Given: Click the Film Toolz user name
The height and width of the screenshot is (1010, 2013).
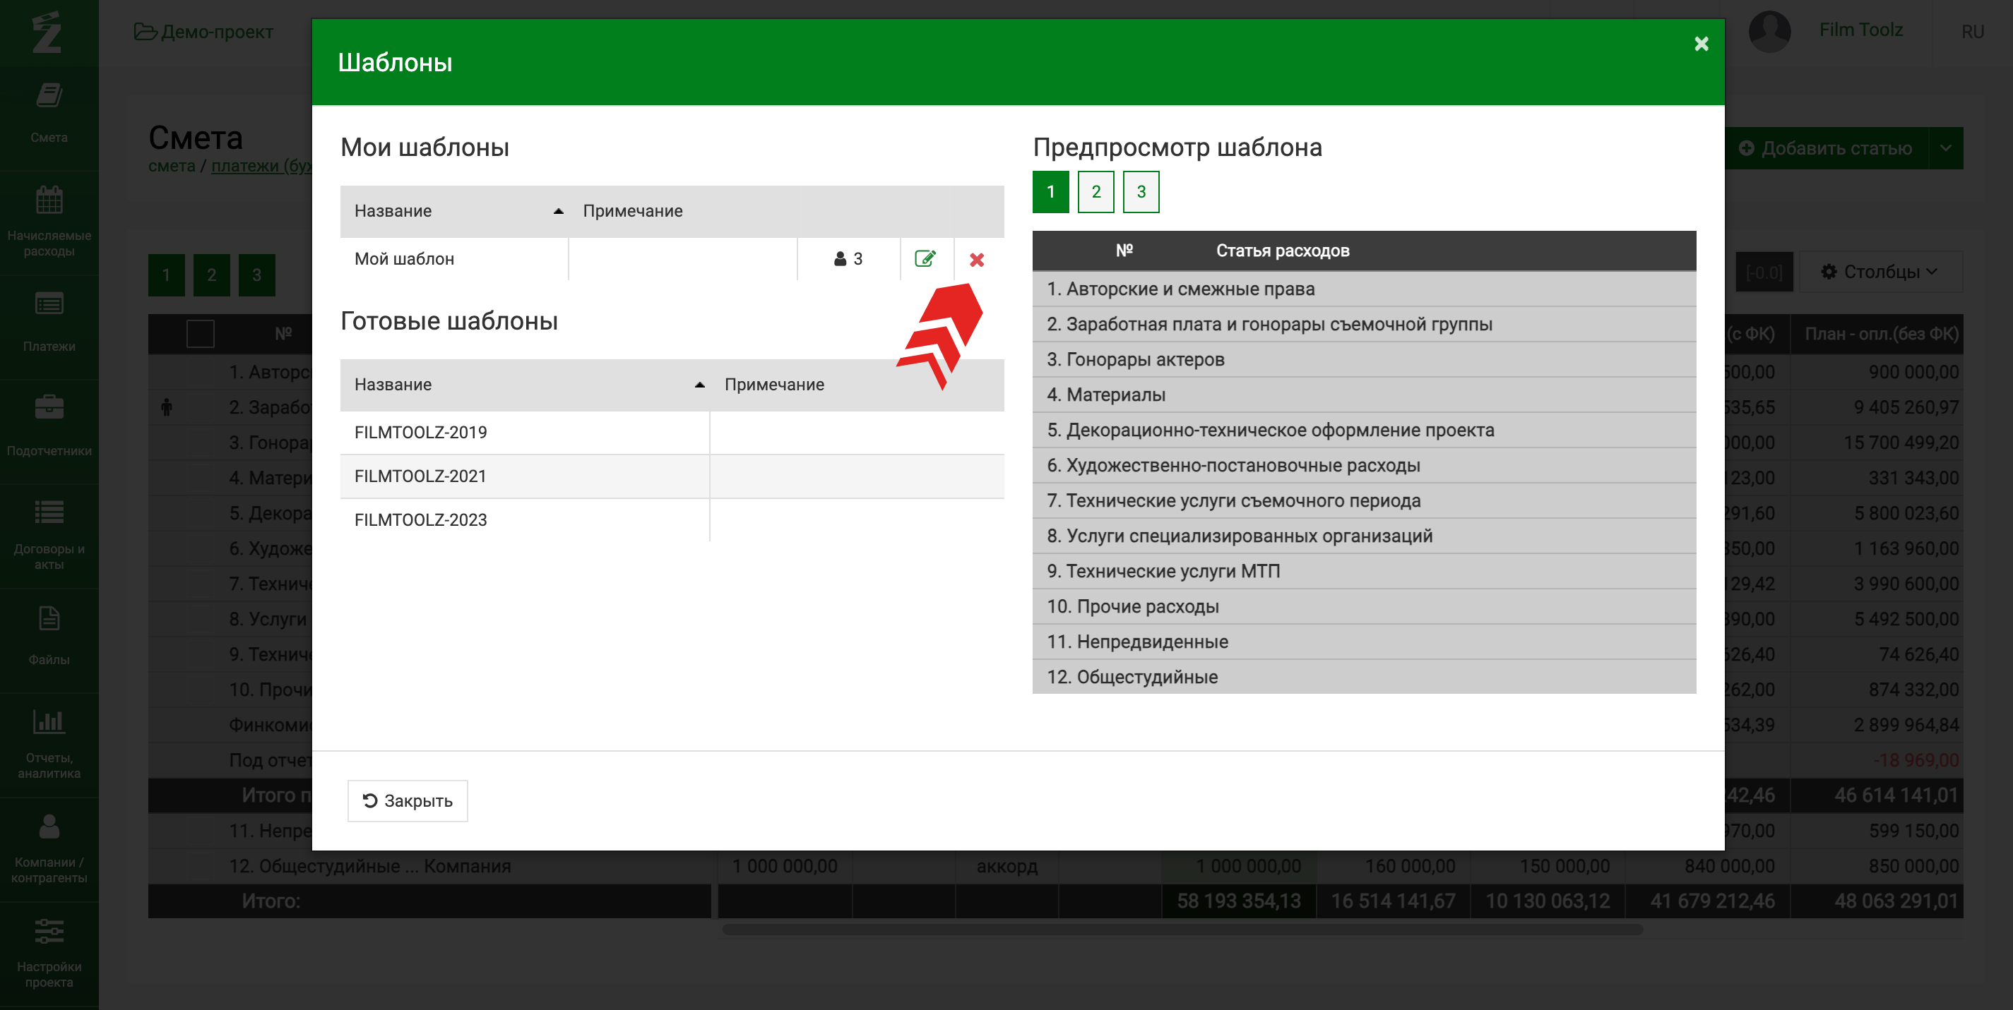Looking at the screenshot, I should pos(1860,30).
